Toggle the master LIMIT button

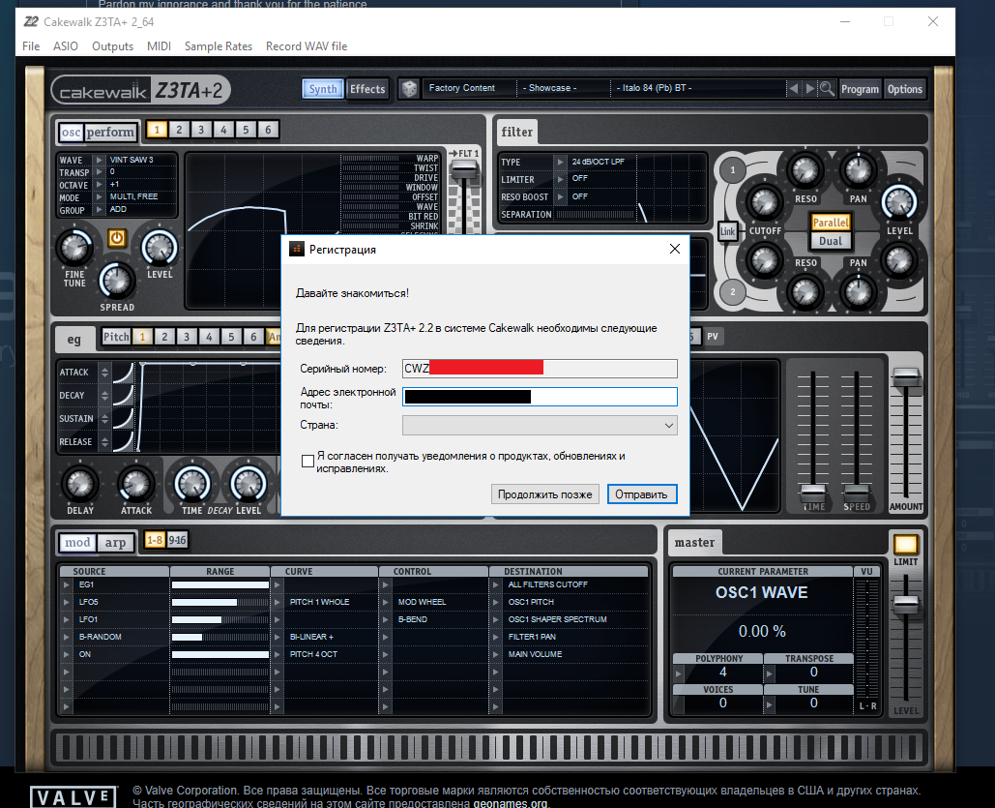pos(905,545)
